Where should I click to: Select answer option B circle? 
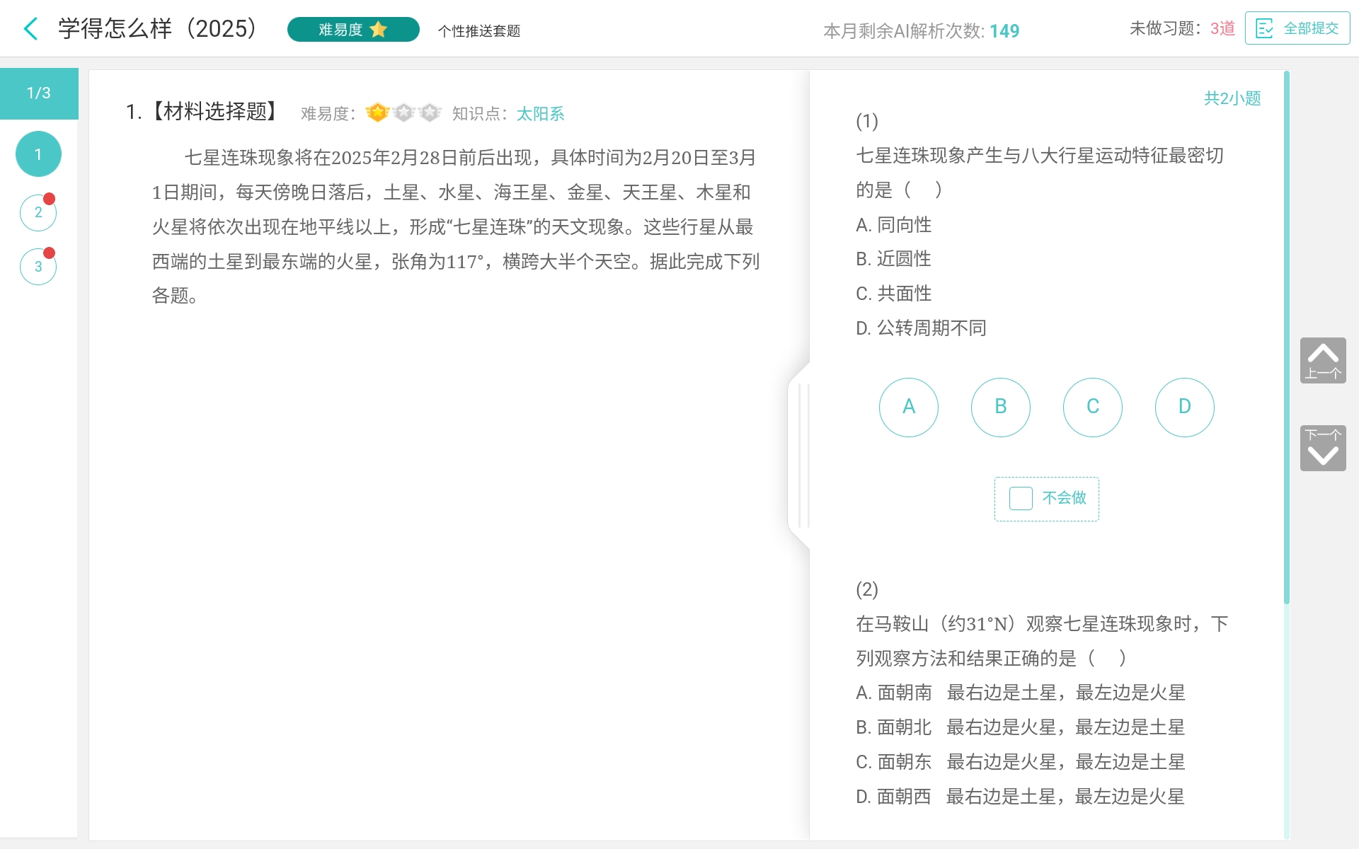[1000, 407]
